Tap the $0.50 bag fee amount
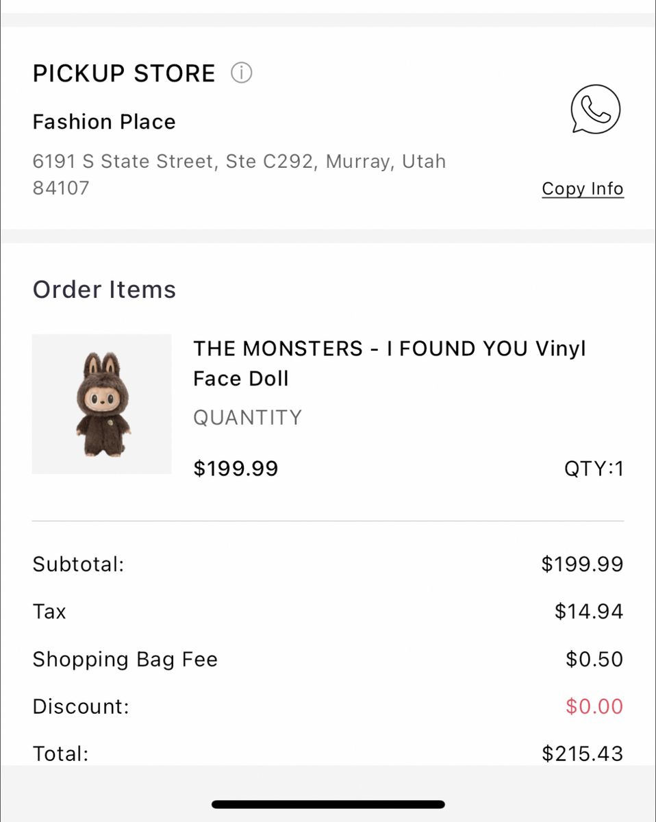This screenshot has width=656, height=822. pyautogui.click(x=594, y=659)
